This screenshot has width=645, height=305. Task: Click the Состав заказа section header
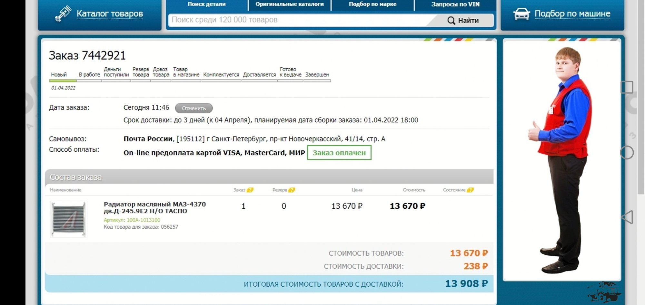(x=269, y=177)
